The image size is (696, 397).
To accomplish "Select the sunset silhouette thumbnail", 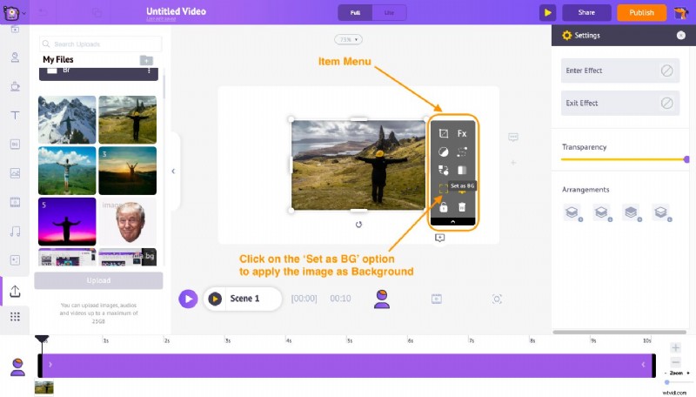I will tap(127, 171).
